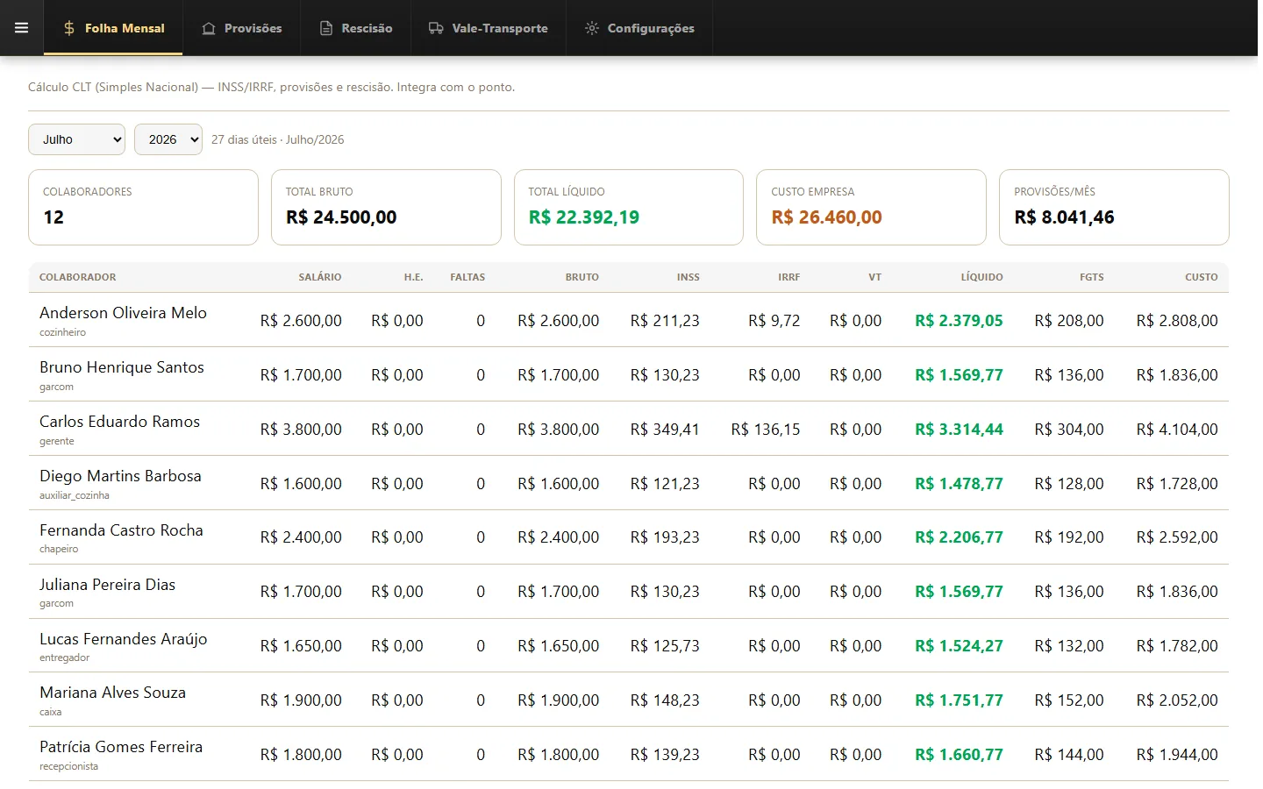The width and height of the screenshot is (1263, 789).
Task: Click the IRRF column header
Action: [x=789, y=277]
